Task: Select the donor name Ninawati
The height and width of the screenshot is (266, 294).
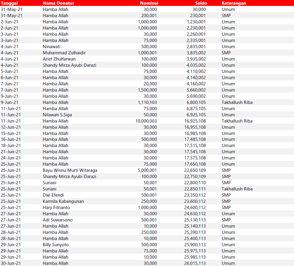Action: [x=51, y=47]
